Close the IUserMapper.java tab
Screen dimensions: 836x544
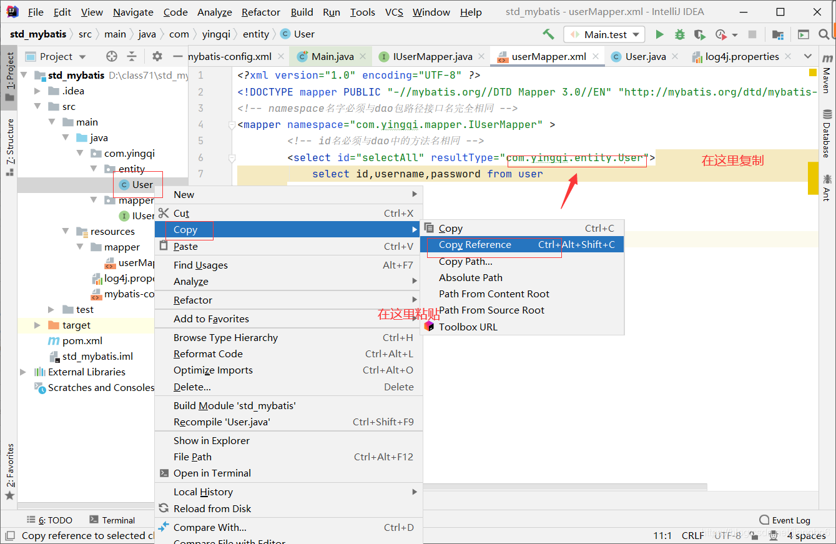(481, 56)
